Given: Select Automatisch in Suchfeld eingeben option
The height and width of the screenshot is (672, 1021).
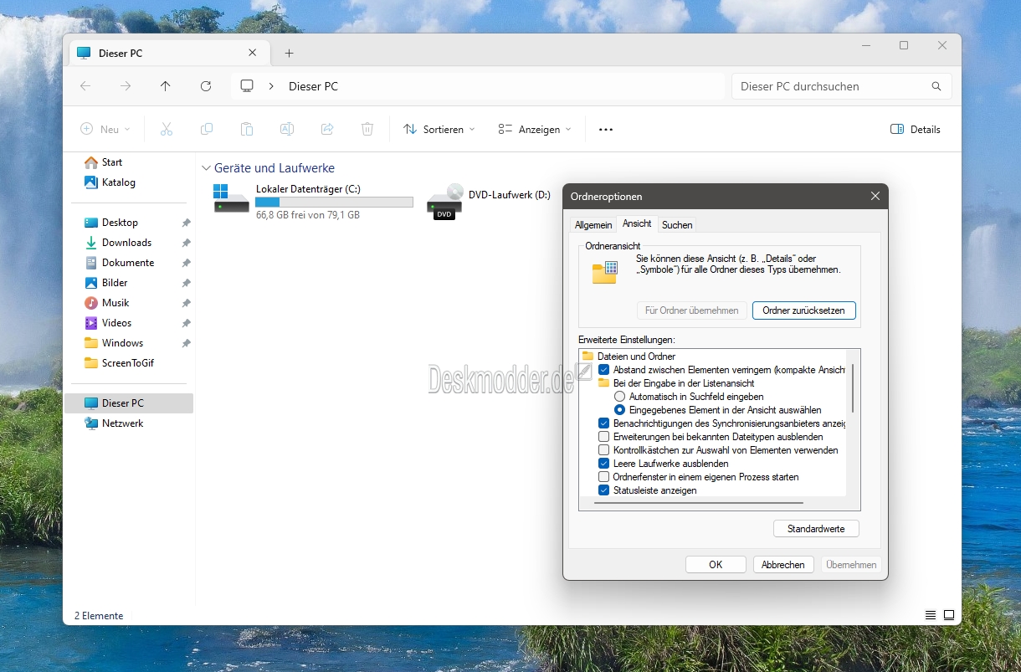Looking at the screenshot, I should click(x=619, y=397).
